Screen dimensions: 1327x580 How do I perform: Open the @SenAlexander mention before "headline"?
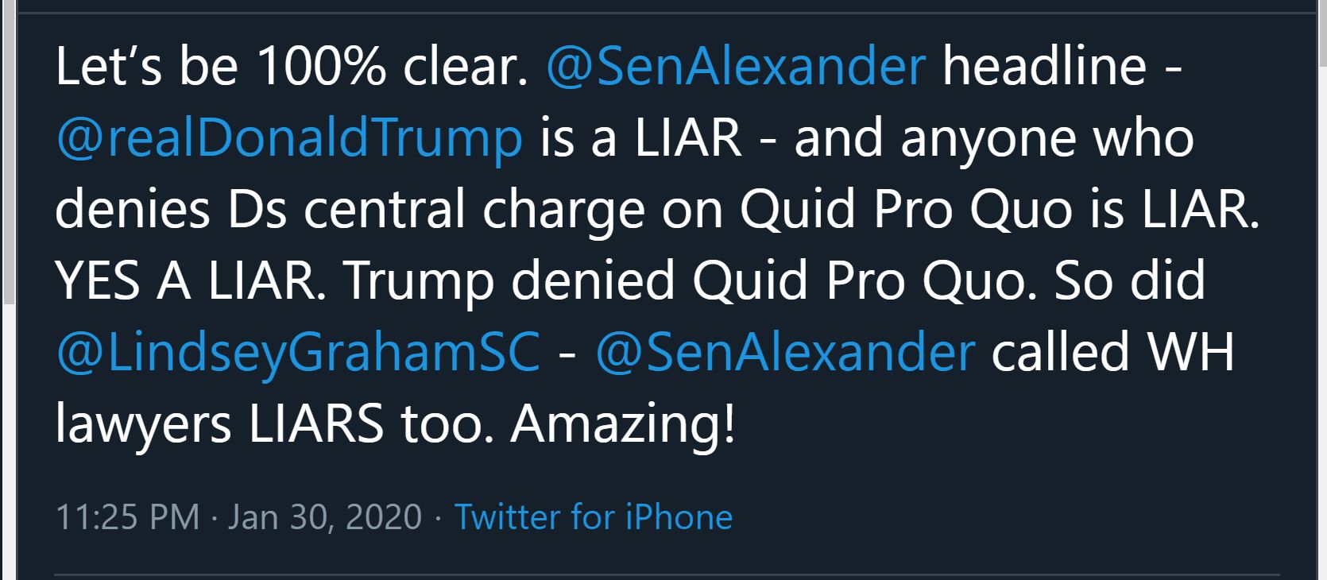(x=736, y=65)
